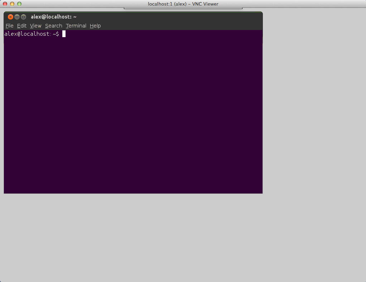Click the terminal's maximize icon
Image resolution: width=366 pixels, height=282 pixels.
click(x=23, y=17)
